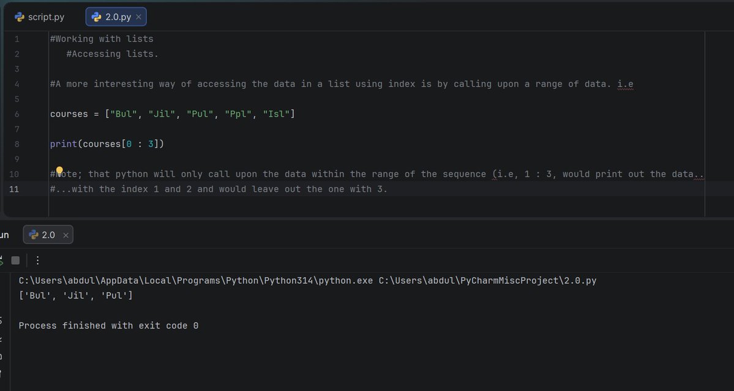This screenshot has width=734, height=391.
Task: Click the Python icon on 2.0.py tab
Action: [x=97, y=17]
